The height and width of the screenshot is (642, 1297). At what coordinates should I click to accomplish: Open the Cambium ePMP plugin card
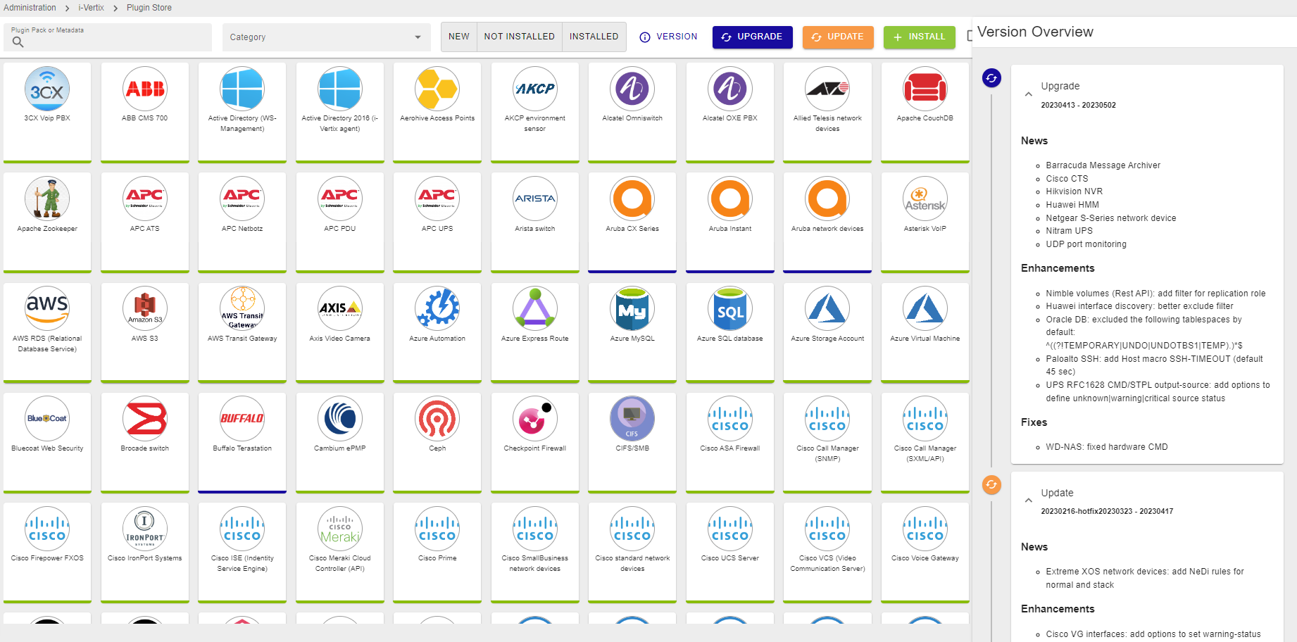tap(340, 442)
